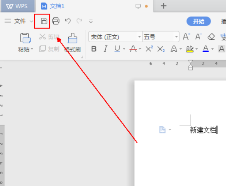
Task: Toggle superscript X² formatting
Action: [149, 49]
